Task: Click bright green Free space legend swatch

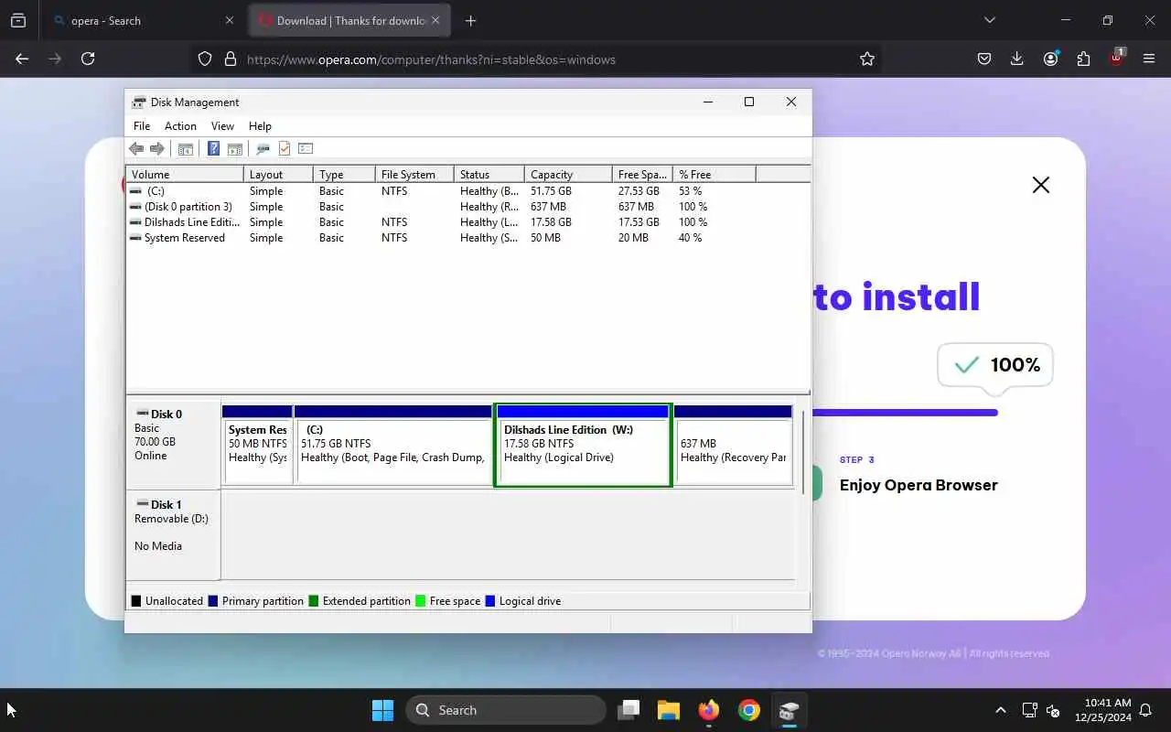Action: 421,601
